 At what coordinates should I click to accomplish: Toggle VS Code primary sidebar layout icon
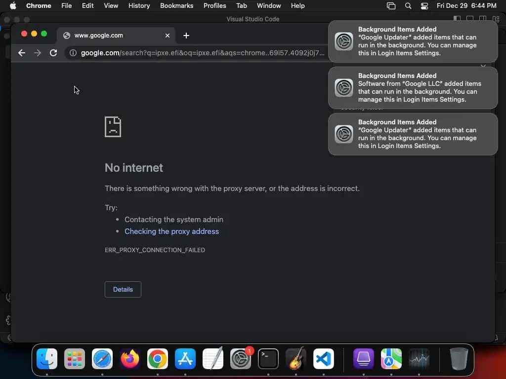[x=457, y=19]
